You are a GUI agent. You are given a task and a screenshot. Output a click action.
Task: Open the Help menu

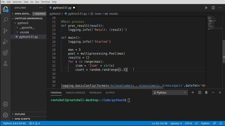[54, 2]
